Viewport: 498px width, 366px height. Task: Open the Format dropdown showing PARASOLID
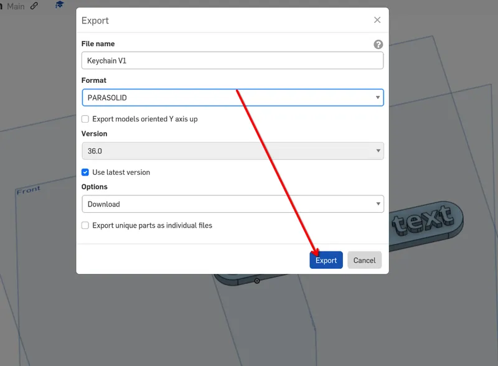pyautogui.click(x=232, y=98)
